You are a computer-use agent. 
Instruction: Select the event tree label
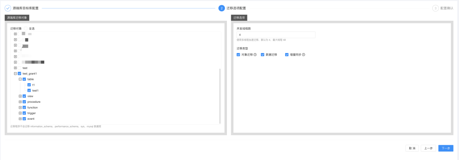(31, 119)
